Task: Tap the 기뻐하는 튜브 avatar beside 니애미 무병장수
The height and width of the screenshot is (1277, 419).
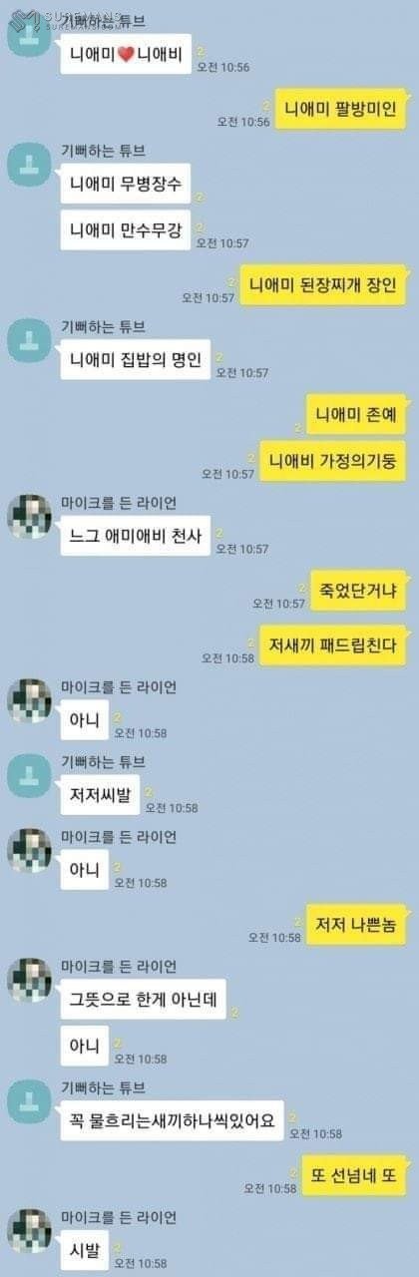Action: (x=29, y=163)
